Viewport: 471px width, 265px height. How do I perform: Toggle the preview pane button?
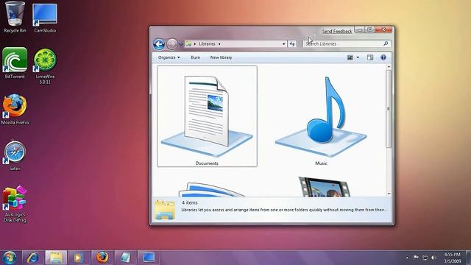point(370,57)
